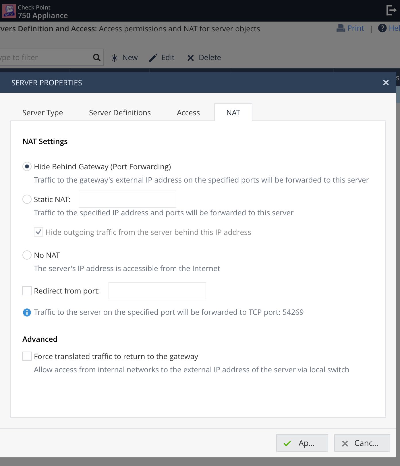Switch to the Server Definitions tab
This screenshot has height=466, width=400.
[x=120, y=113]
